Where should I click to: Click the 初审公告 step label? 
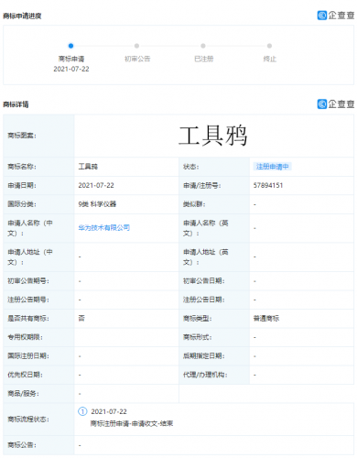[x=137, y=59]
